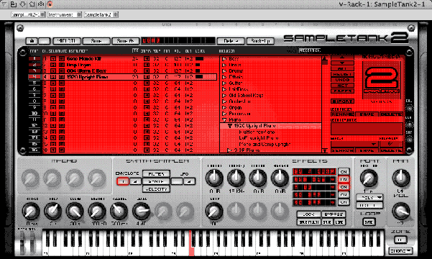Screen dimensions: 432x259
Task: Select LFO 1 button
Action: click(x=177, y=181)
